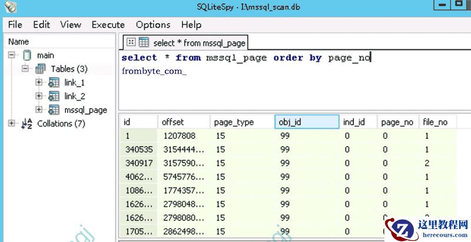Click the main database icon
Screen dimensions: 471x242
tap(27, 55)
